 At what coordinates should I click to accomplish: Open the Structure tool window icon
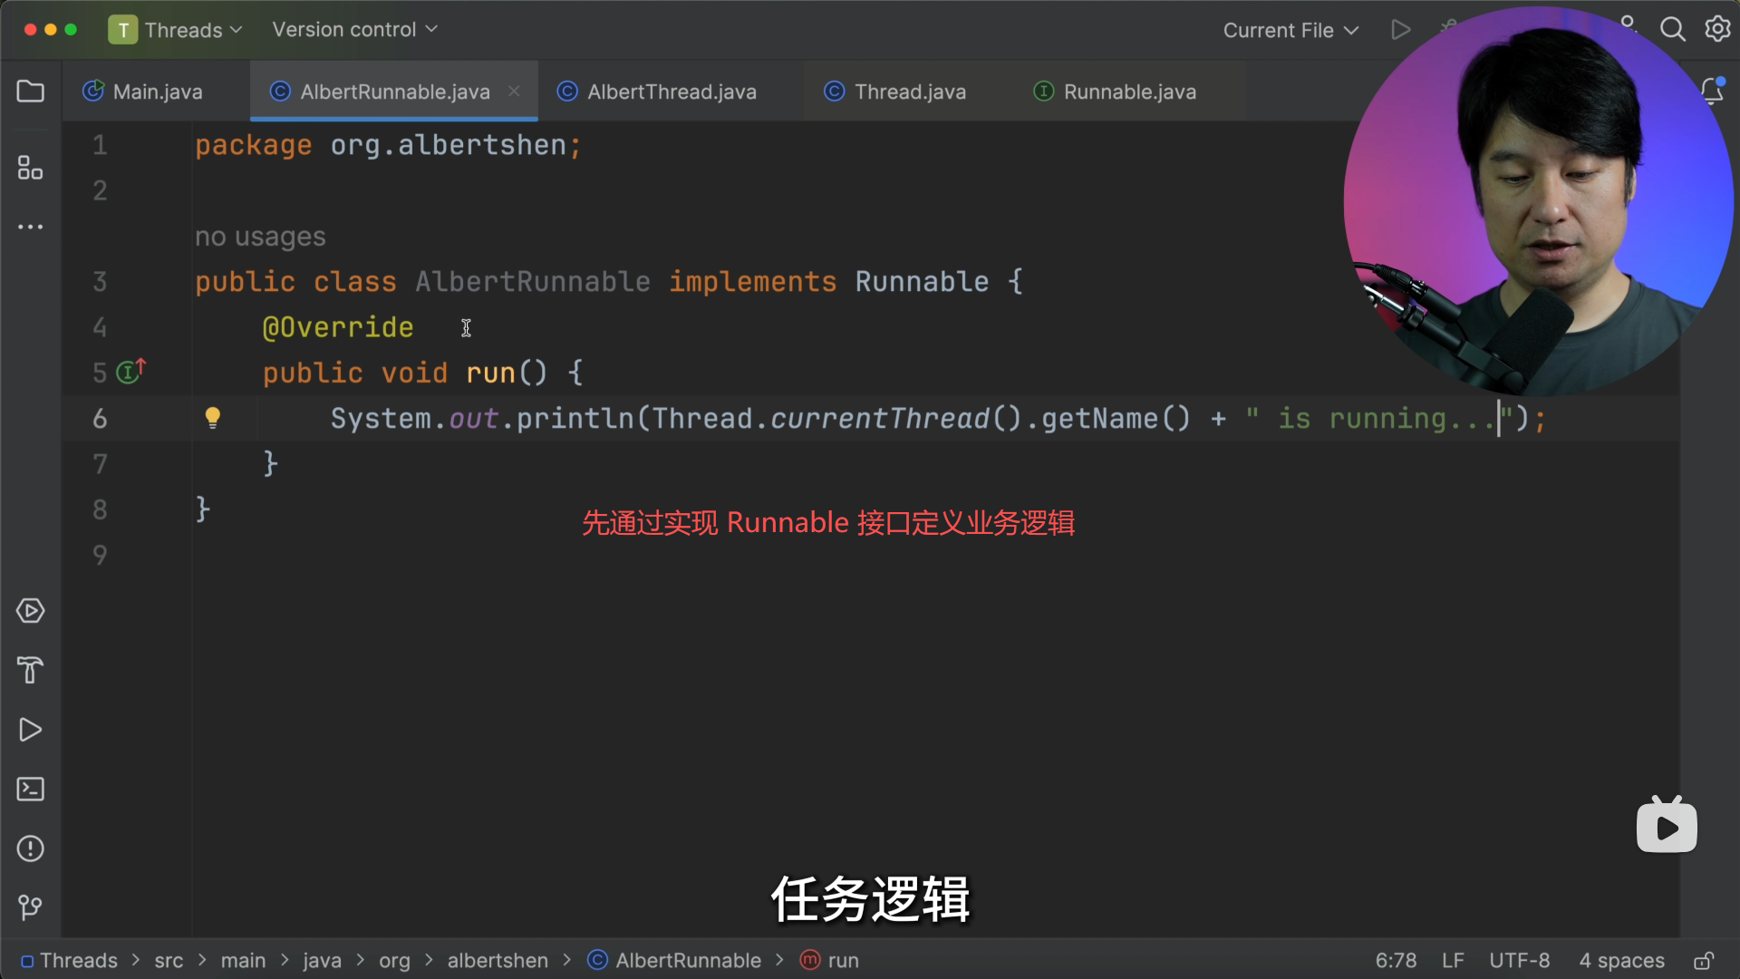pyautogui.click(x=30, y=168)
